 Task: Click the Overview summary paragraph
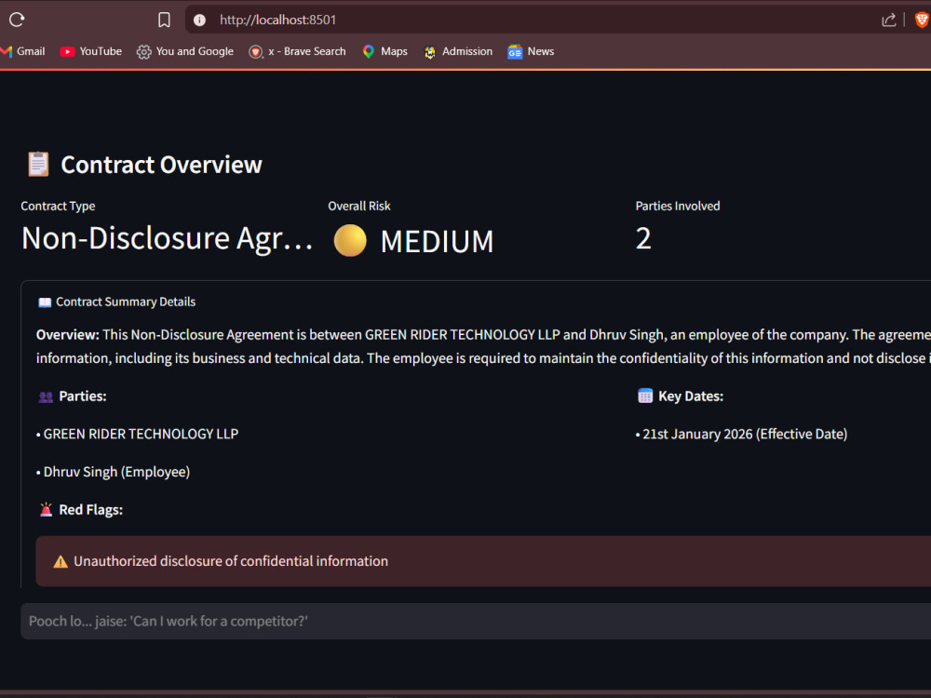[483, 346]
